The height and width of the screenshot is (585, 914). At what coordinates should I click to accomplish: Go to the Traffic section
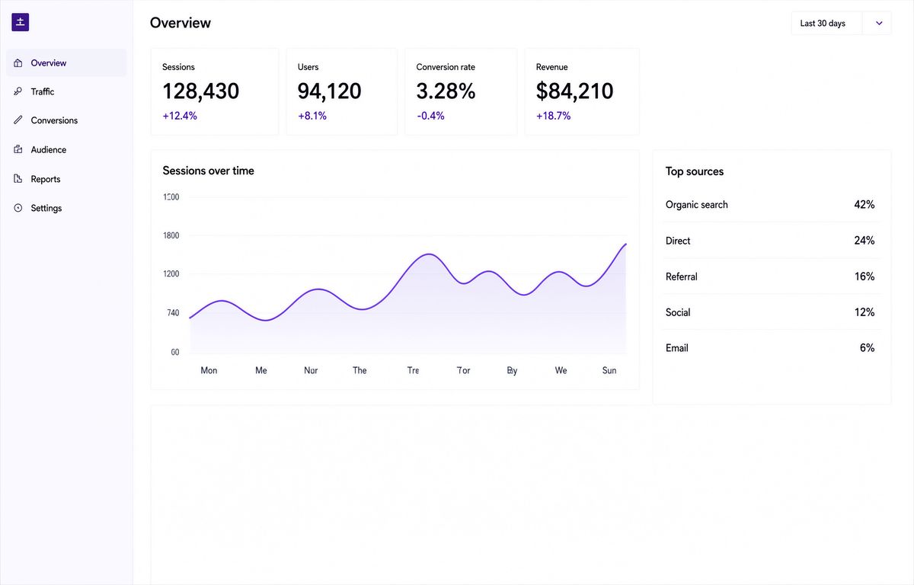coord(66,91)
